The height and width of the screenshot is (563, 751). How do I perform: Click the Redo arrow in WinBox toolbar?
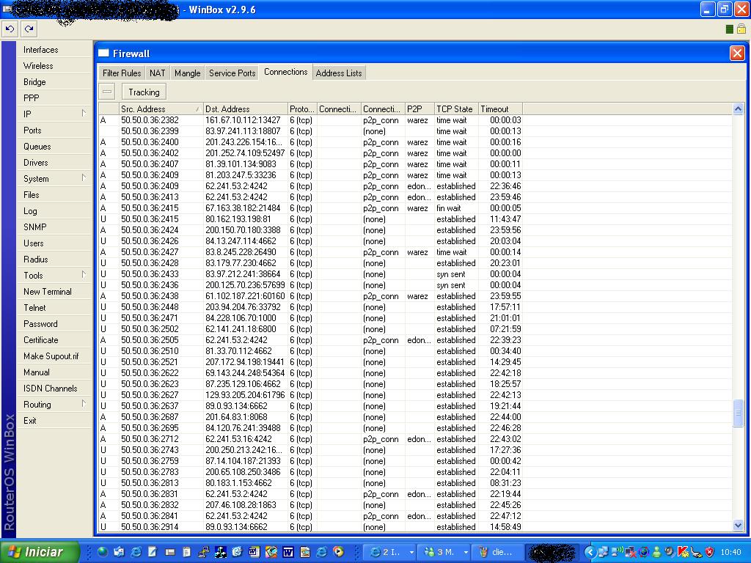pos(29,29)
